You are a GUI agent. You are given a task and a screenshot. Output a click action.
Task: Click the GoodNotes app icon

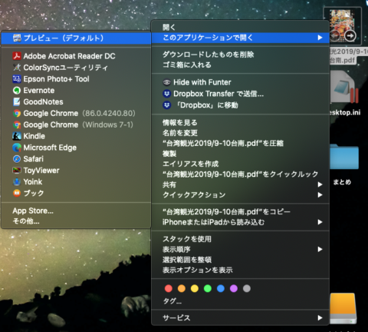coord(17,101)
